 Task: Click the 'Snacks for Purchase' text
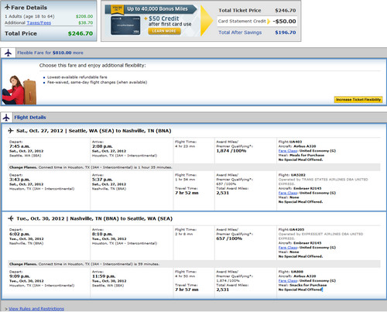308,285
